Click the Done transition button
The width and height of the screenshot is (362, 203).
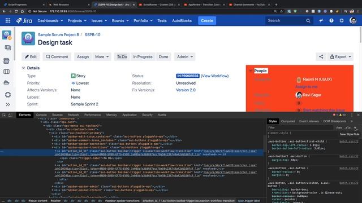pyautogui.click(x=163, y=56)
